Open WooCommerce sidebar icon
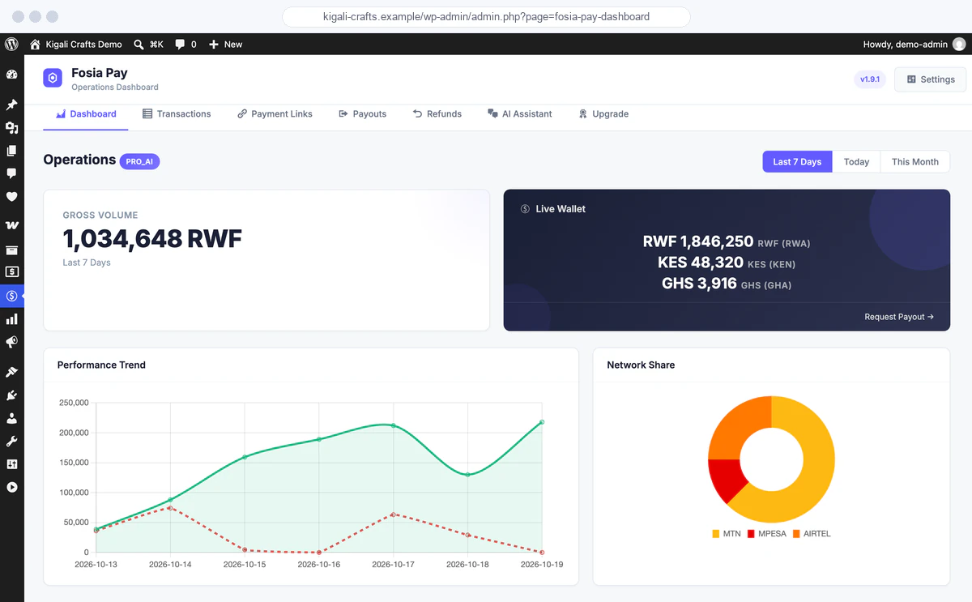 11,225
